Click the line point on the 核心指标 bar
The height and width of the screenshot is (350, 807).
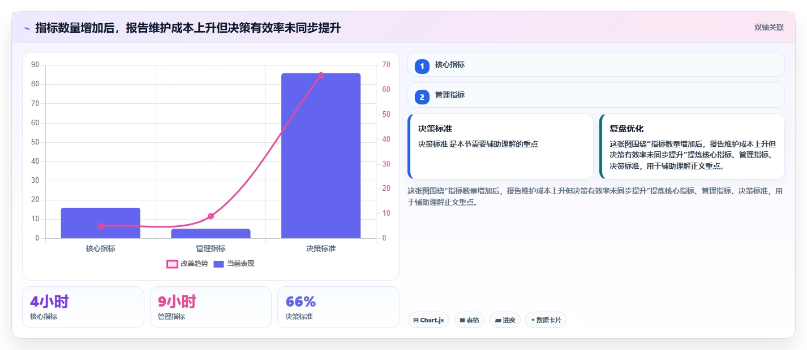[101, 226]
